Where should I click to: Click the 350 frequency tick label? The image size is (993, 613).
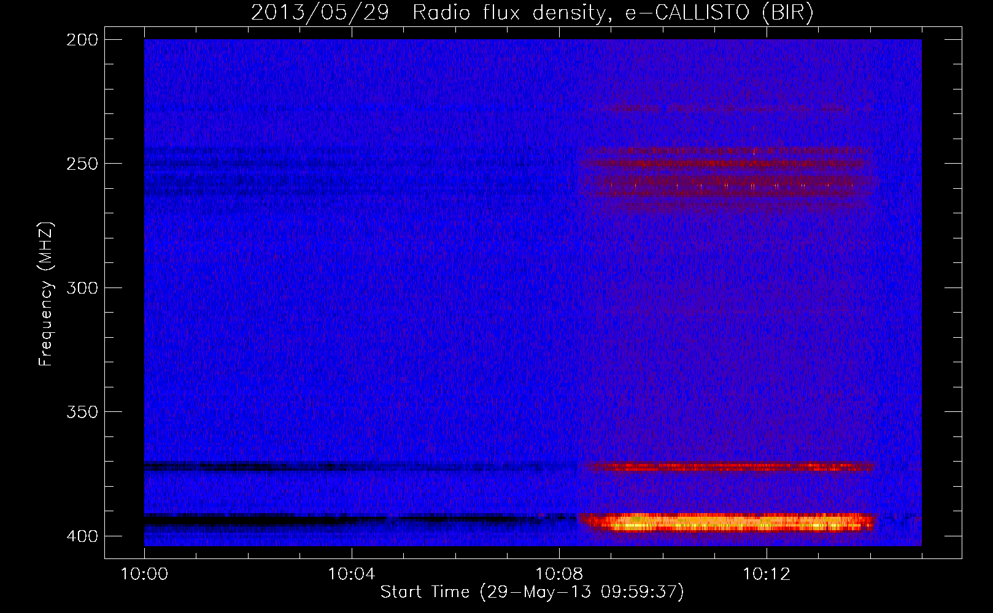(x=82, y=412)
